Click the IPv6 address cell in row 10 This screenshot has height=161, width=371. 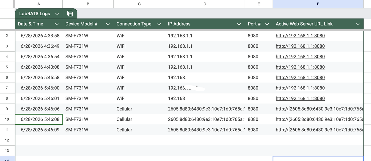[x=205, y=119]
